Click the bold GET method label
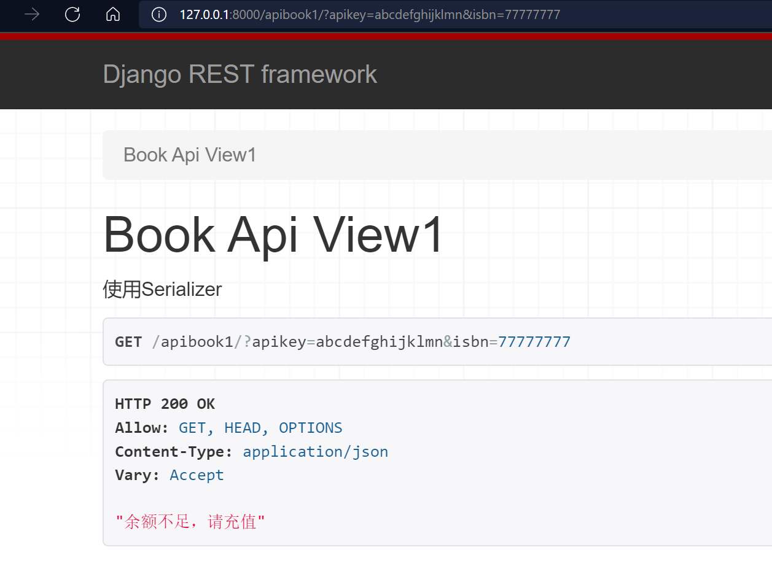The width and height of the screenshot is (772, 574). click(128, 342)
